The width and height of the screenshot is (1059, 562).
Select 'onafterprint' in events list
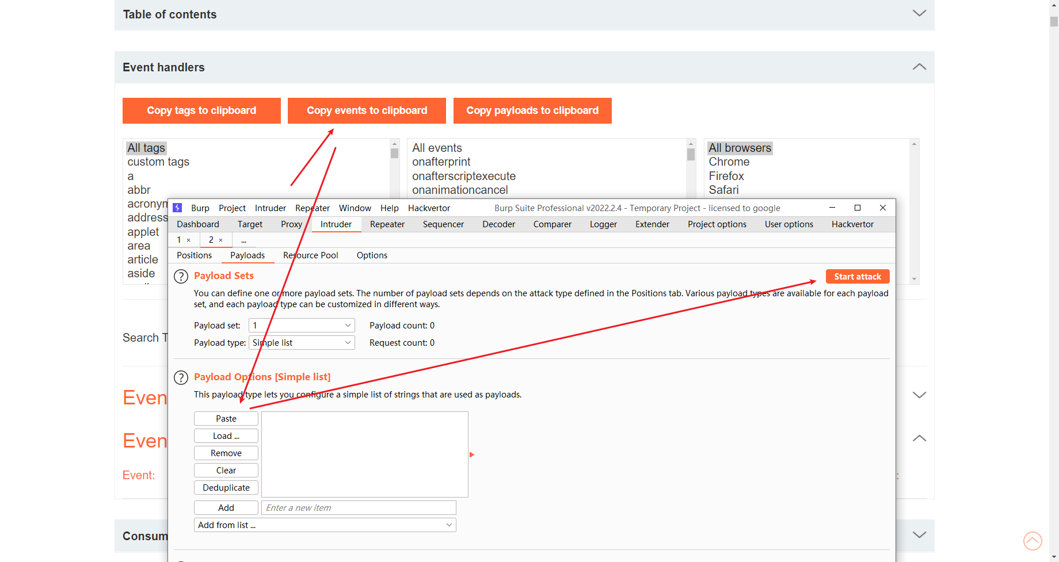tap(441, 162)
